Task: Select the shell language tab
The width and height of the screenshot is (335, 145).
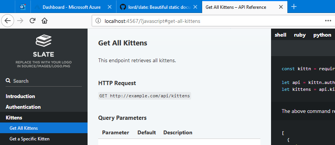Action: [x=280, y=35]
